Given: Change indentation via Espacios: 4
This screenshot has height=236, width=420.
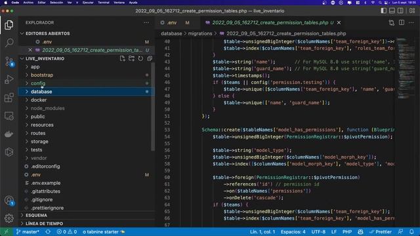Looking at the screenshot, I should [x=293, y=231].
